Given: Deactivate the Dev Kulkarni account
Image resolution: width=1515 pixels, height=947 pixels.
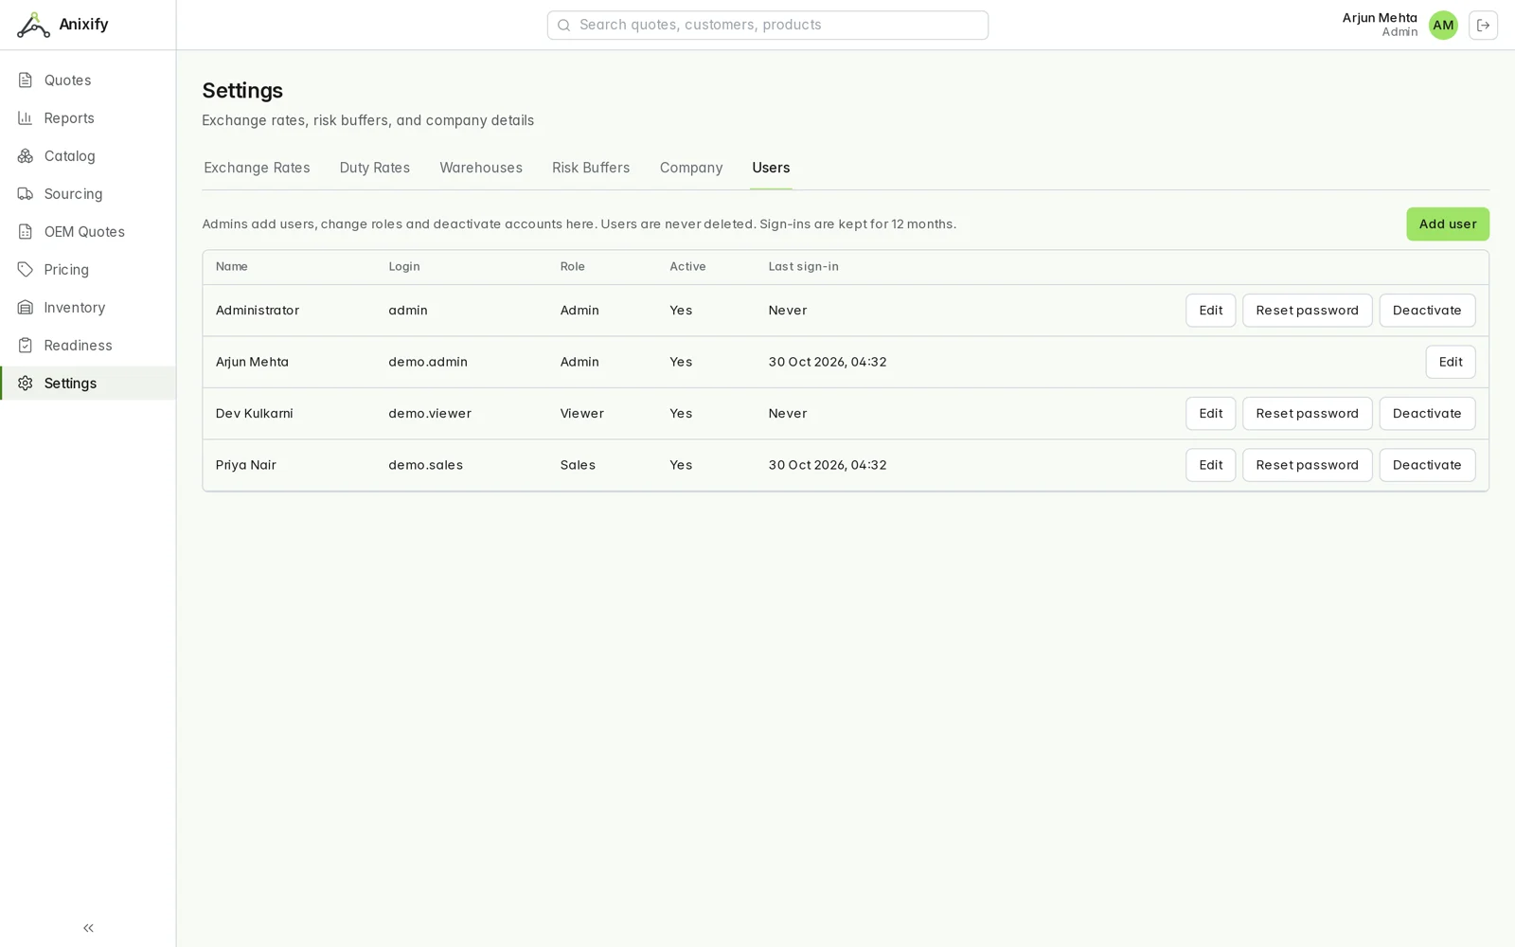Looking at the screenshot, I should (1427, 414).
